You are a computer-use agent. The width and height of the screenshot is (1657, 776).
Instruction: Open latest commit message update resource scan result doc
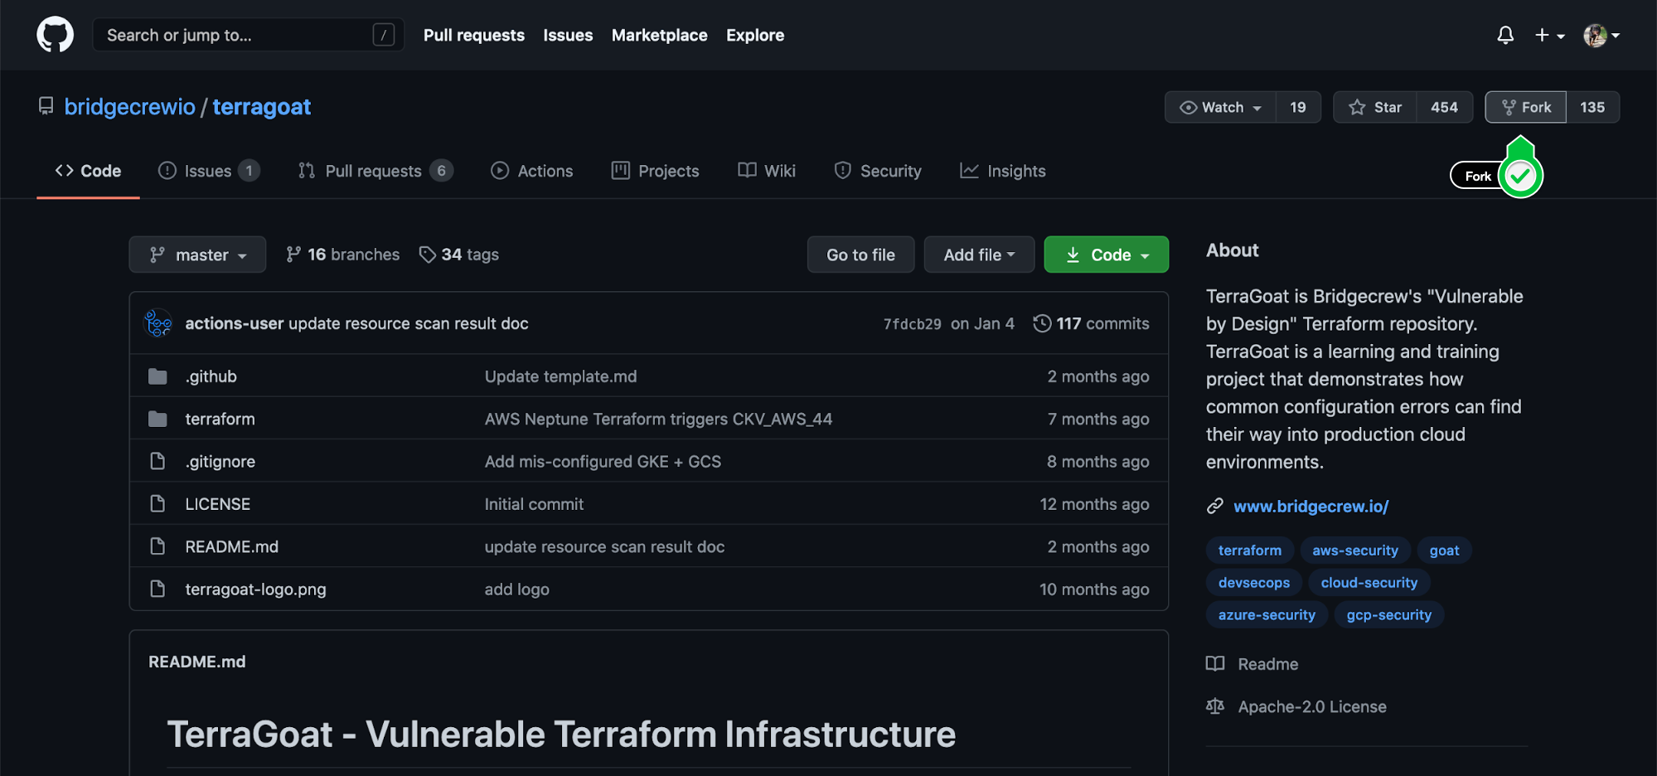[408, 323]
